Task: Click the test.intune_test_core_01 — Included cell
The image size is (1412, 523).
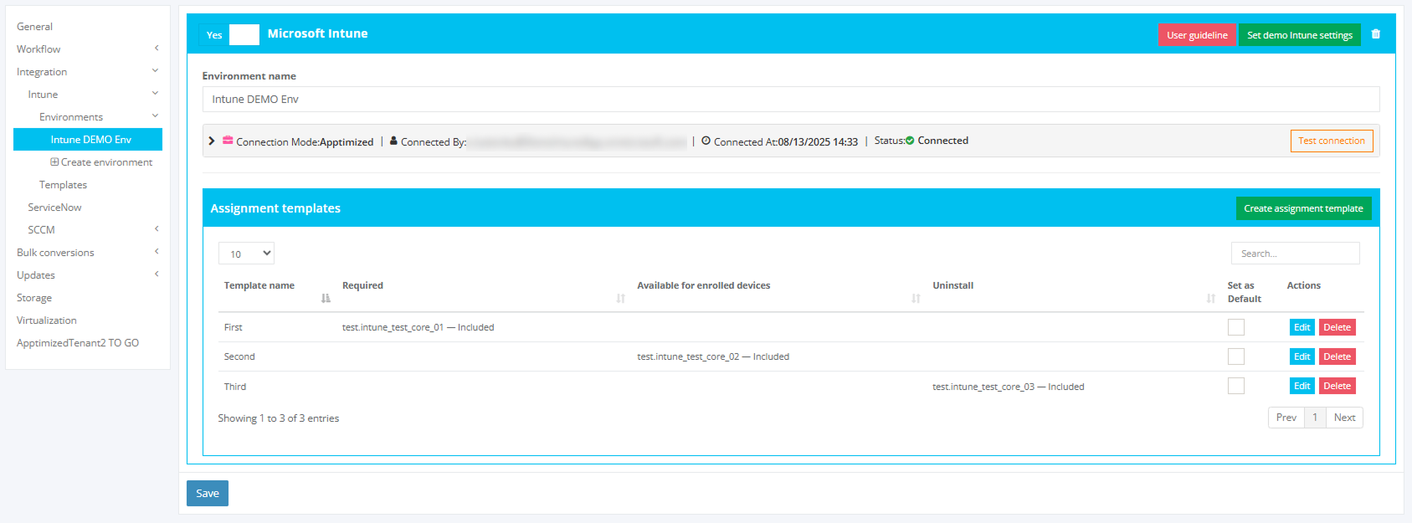Action: 418,327
